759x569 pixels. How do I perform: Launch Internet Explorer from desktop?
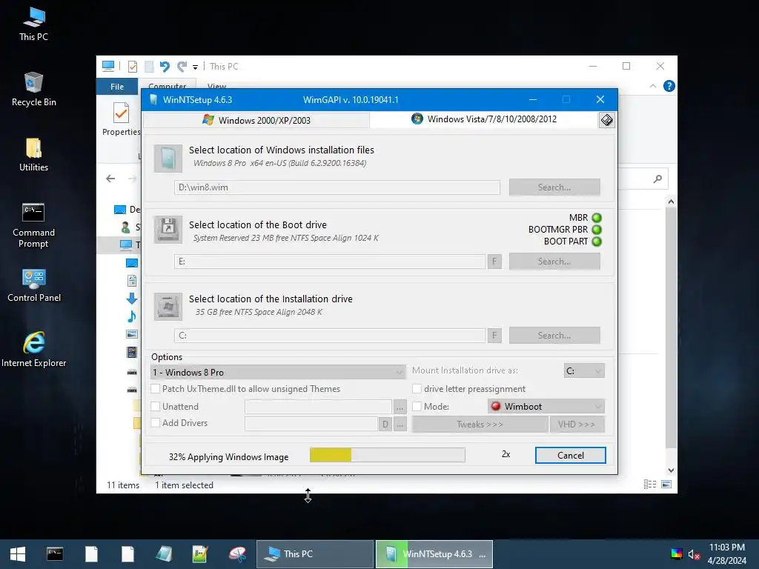tap(33, 350)
